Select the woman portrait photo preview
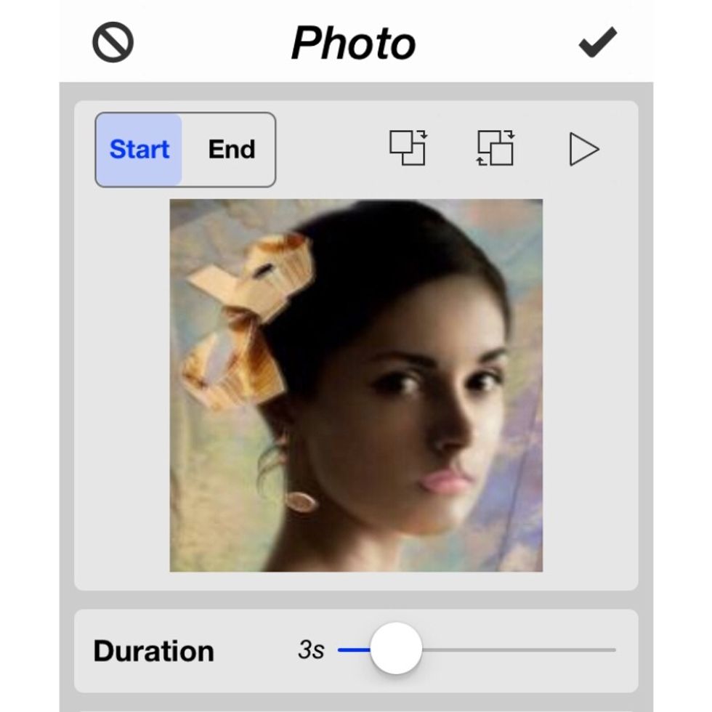The height and width of the screenshot is (712, 712). [x=356, y=385]
